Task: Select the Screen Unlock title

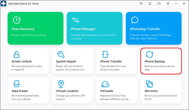Action: pyautogui.click(x=22, y=61)
